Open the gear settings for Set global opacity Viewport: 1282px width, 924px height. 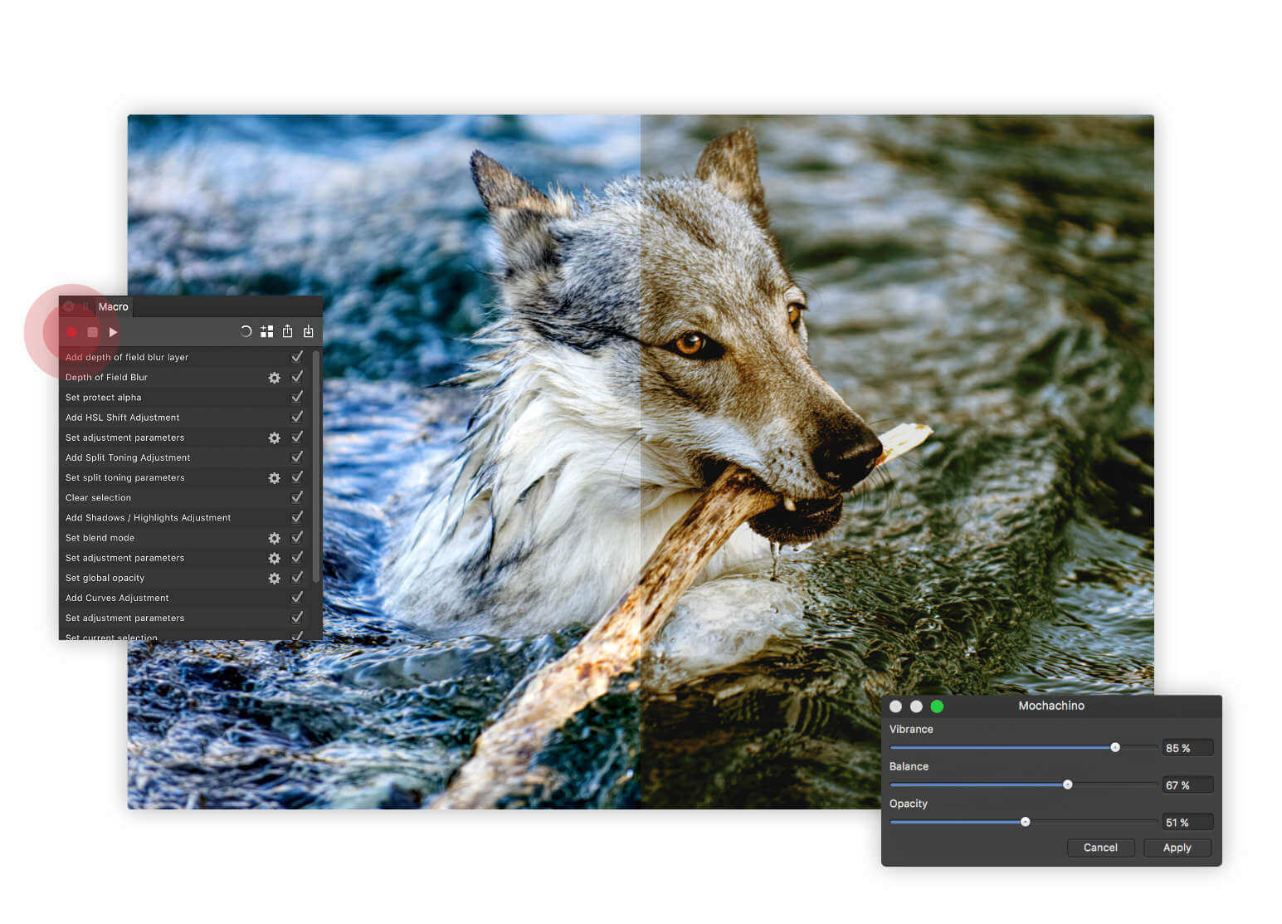[275, 579]
